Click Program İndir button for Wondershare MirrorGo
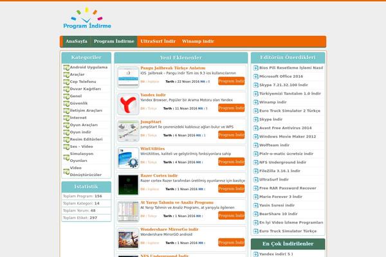 [232, 242]
